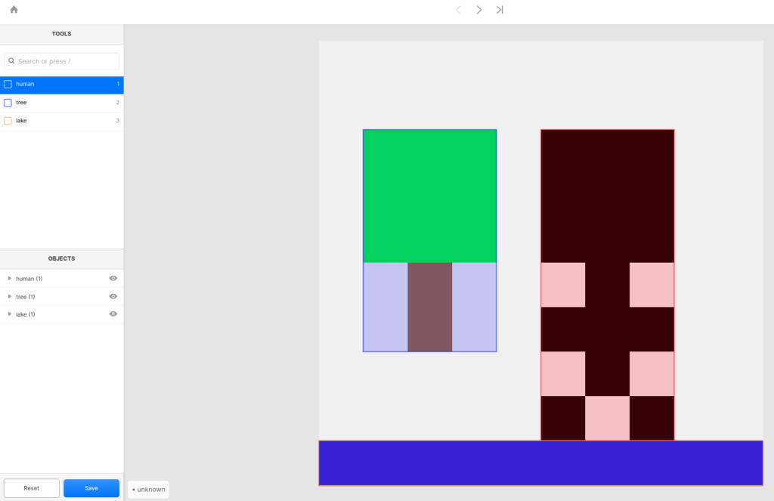Image resolution: width=774 pixels, height=501 pixels.
Task: Click the search magnifier icon
Action: tap(11, 61)
